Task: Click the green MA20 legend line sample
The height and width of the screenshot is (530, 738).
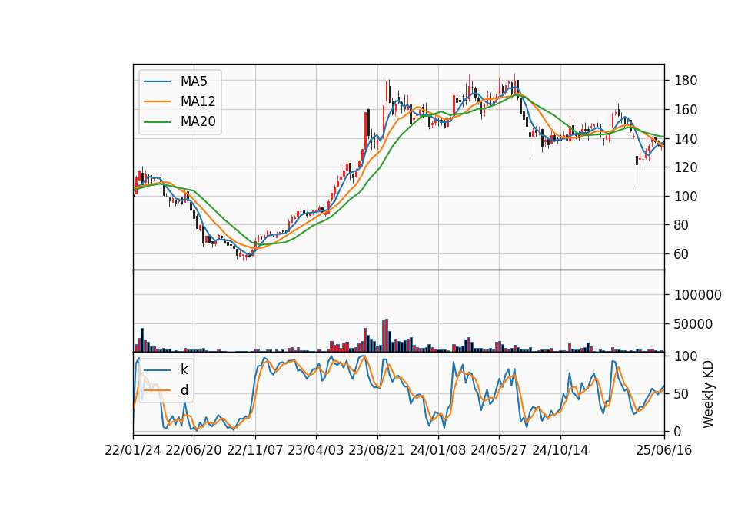Action: click(157, 121)
